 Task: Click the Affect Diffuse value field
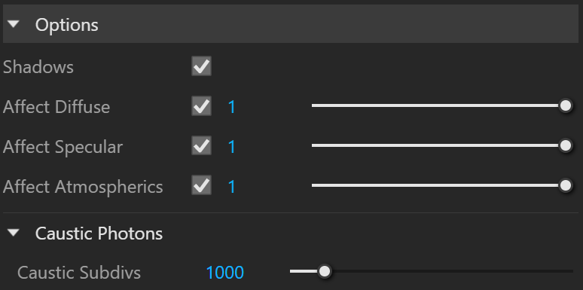coord(232,107)
